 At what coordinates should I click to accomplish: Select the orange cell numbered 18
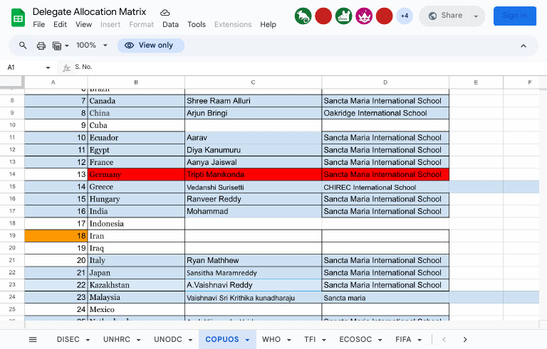pos(56,236)
